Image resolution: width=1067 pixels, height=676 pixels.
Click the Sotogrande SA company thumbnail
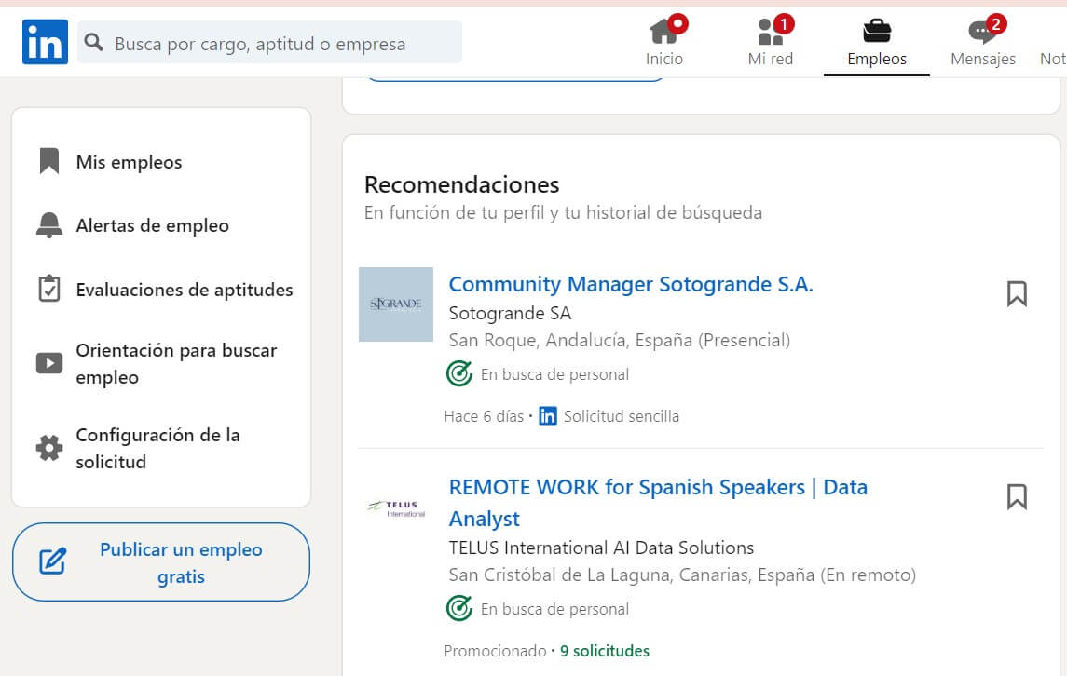click(395, 304)
